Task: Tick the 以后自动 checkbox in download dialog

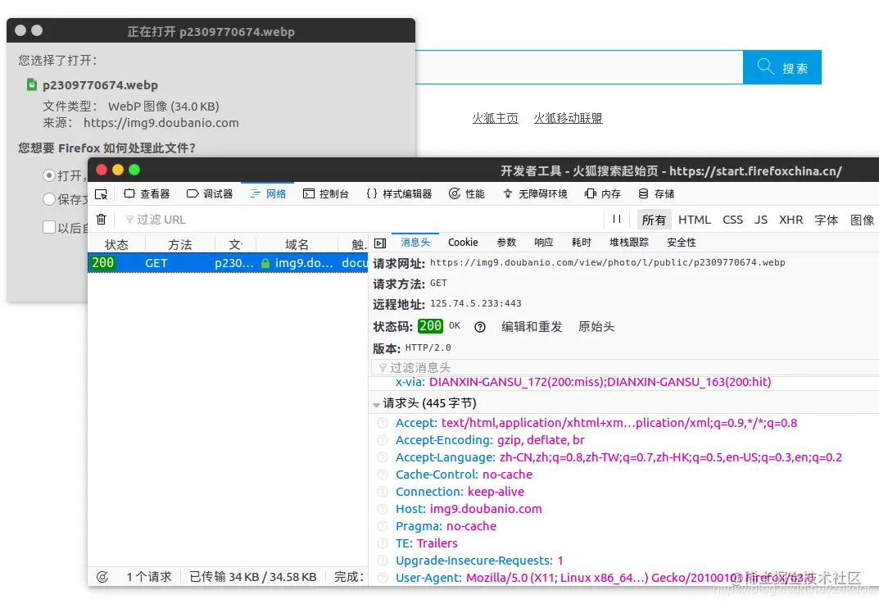Action: coord(49,227)
